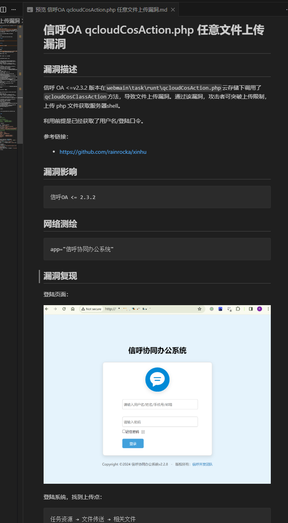Click the password field 请输入密码
This screenshot has height=523, width=288.
click(160, 422)
